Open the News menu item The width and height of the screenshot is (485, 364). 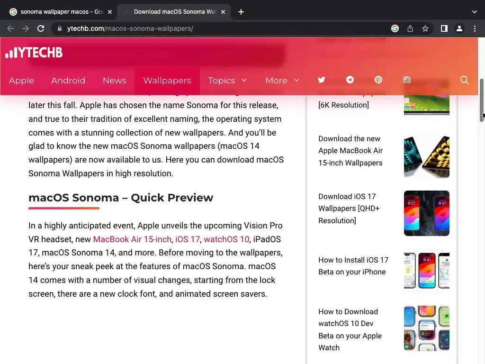point(115,81)
